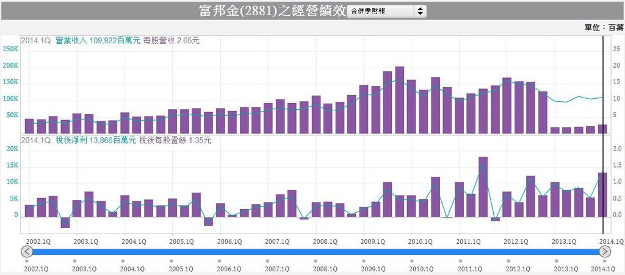This screenshot has width=625, height=275.
Task: Select the 2012.1Q marker dot below slider
Action: (508, 261)
